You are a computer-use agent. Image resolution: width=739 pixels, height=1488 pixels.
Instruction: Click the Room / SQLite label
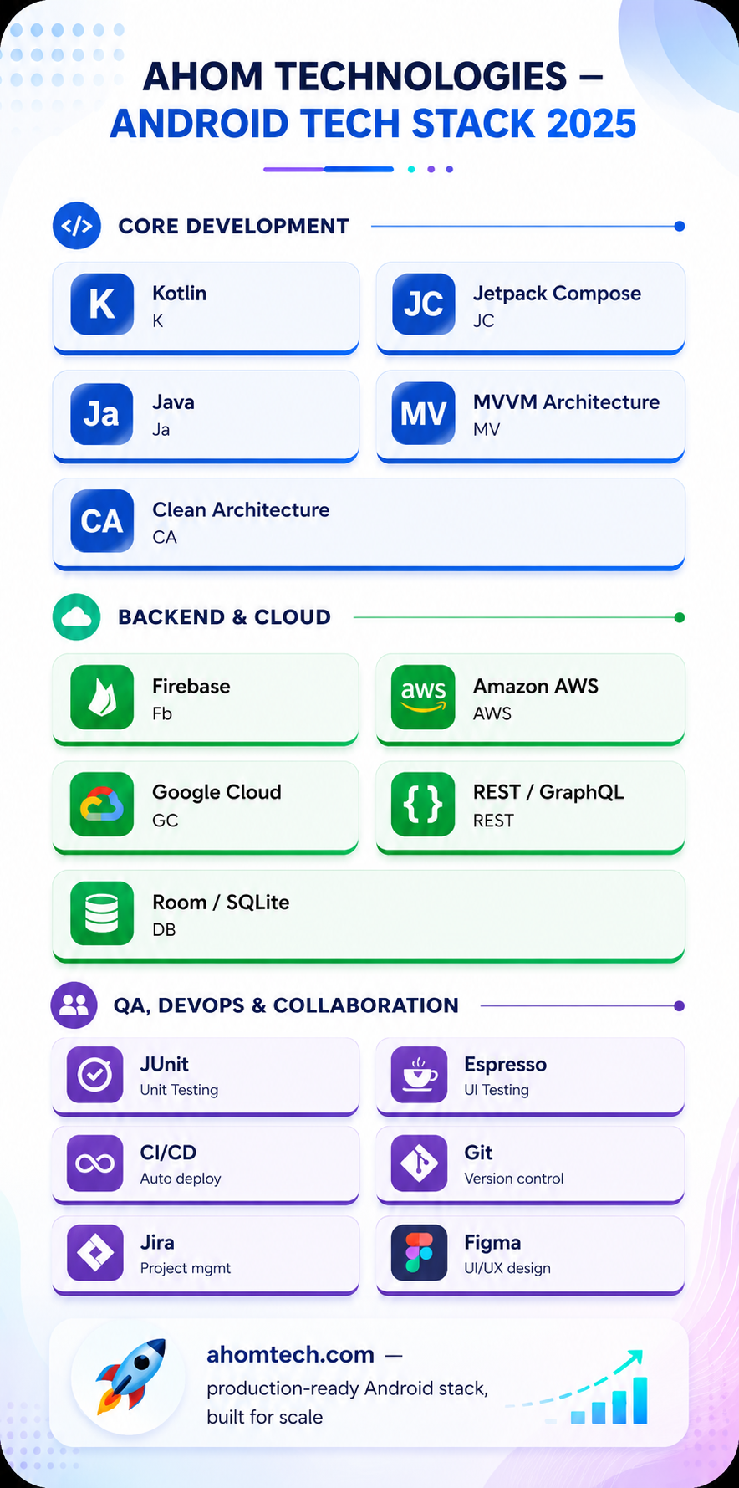coord(221,903)
